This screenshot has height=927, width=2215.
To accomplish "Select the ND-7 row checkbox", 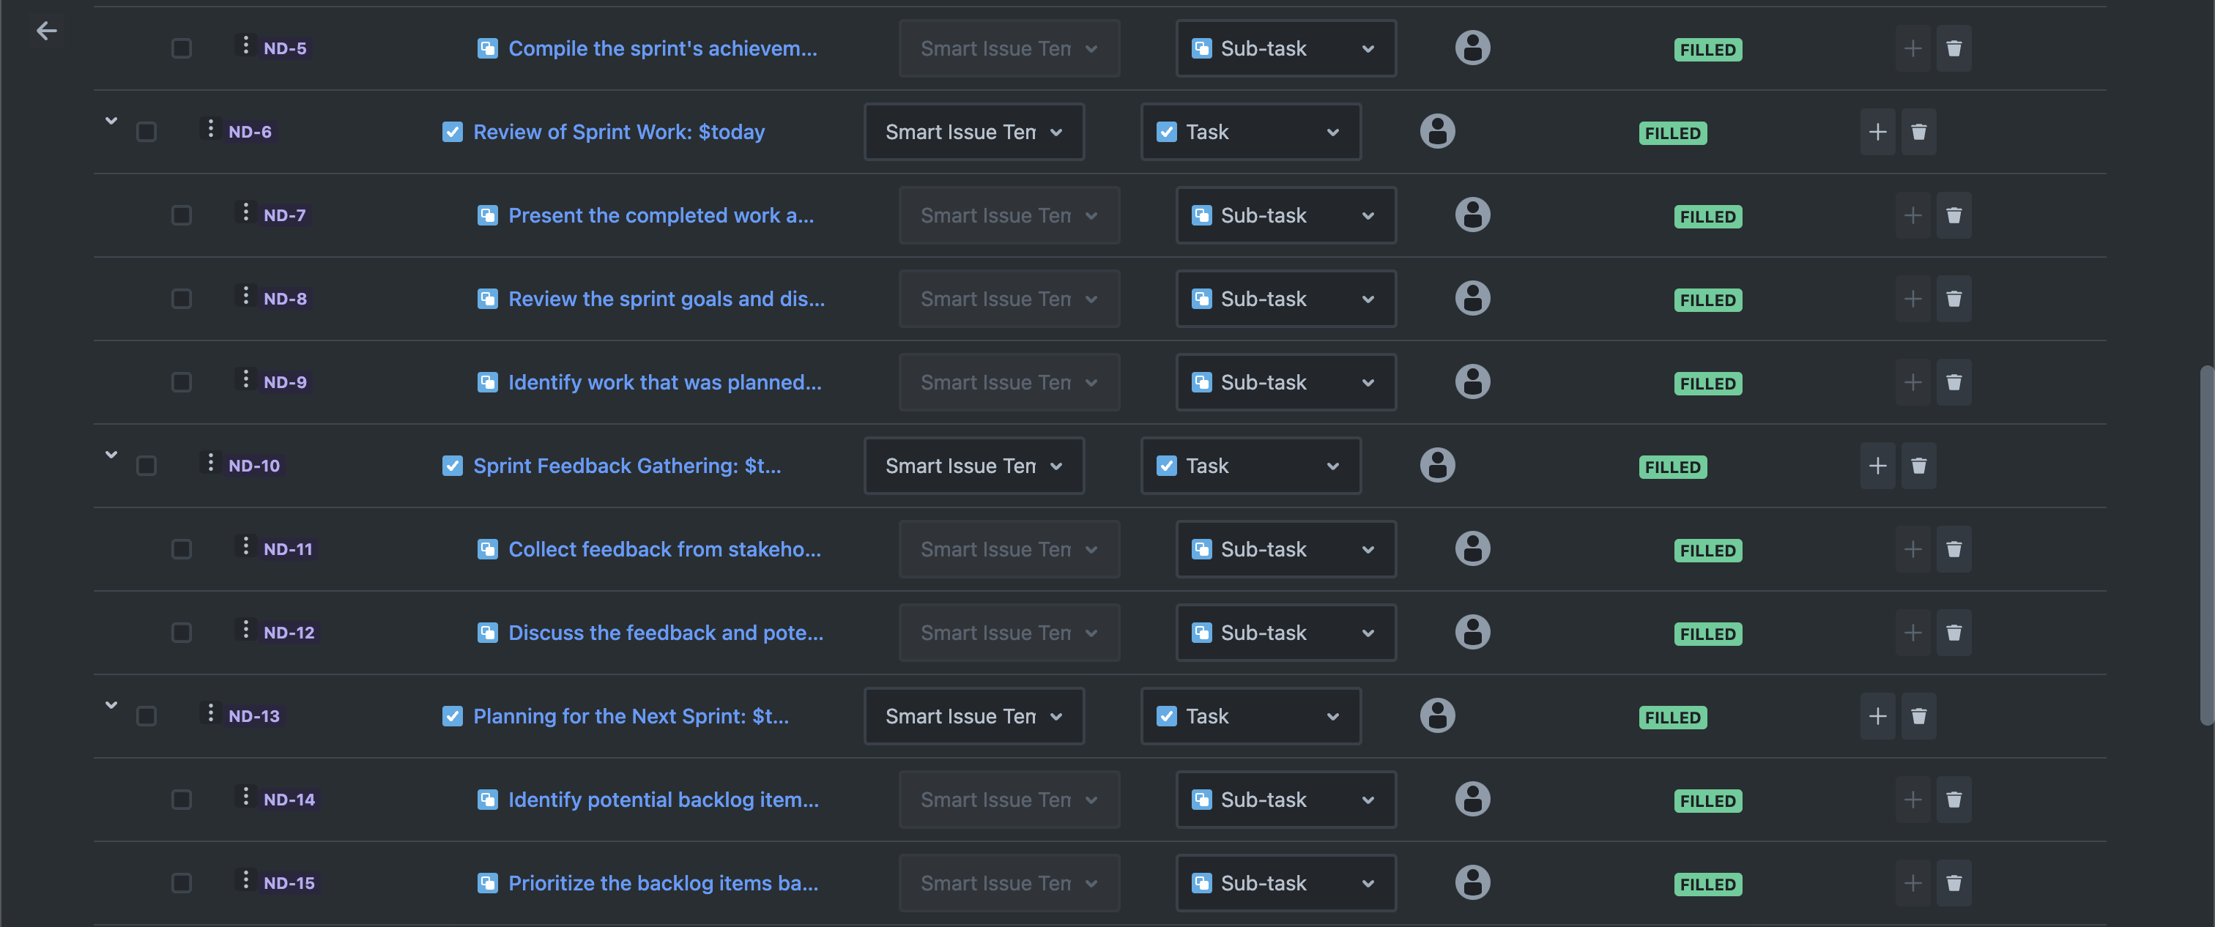I will (x=182, y=215).
